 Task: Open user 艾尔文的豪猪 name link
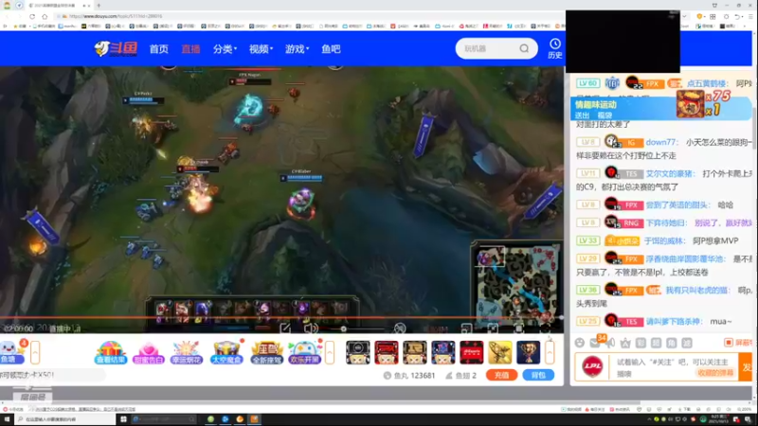click(671, 174)
